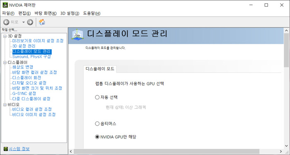This screenshot has height=155, width=290.
Task: Open the Home icon in toolbar
Action: click(x=42, y=22)
